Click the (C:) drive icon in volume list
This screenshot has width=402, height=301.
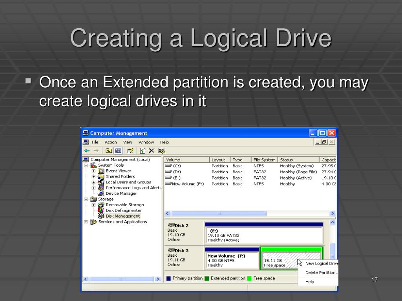[168, 166]
